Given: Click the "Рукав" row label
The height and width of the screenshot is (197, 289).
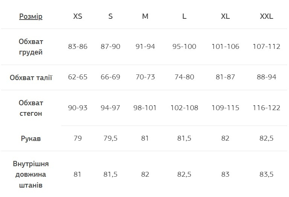Looking at the screenshot, I should (31, 139).
